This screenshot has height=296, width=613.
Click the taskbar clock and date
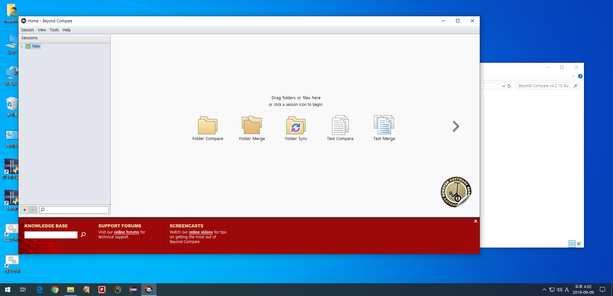583,290
